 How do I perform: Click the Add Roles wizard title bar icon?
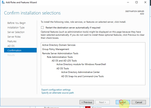[3, 2]
